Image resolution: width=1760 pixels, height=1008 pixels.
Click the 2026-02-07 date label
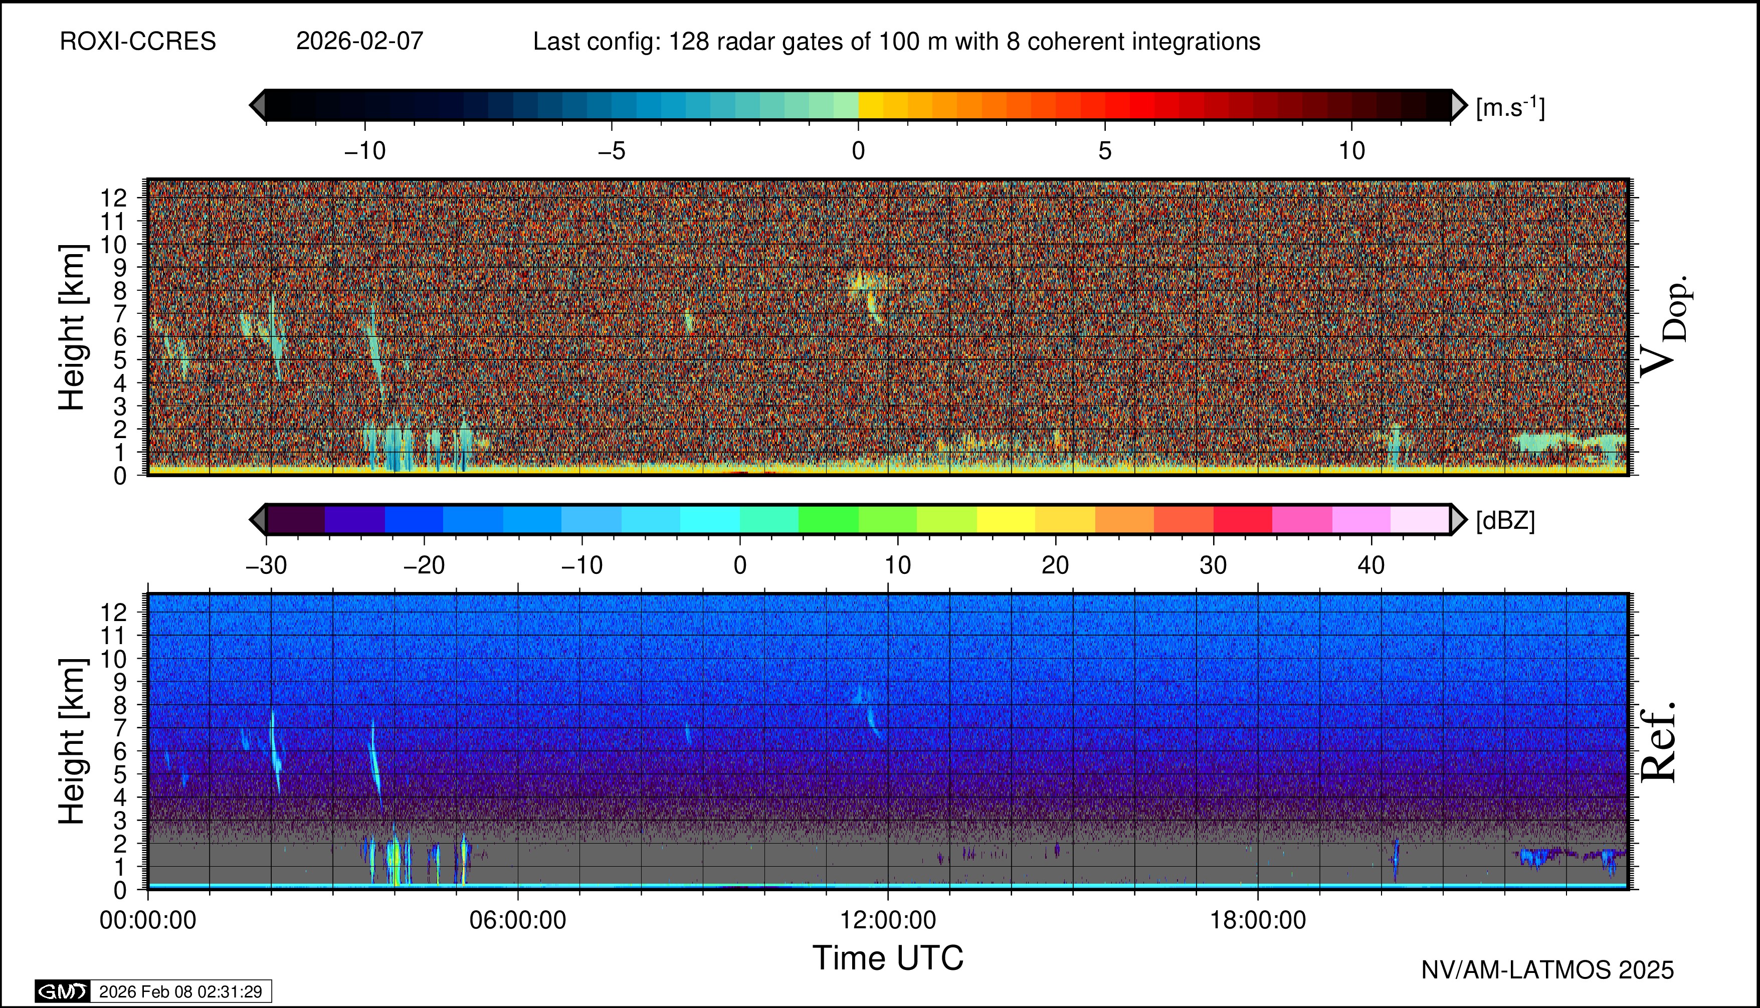[x=359, y=42]
